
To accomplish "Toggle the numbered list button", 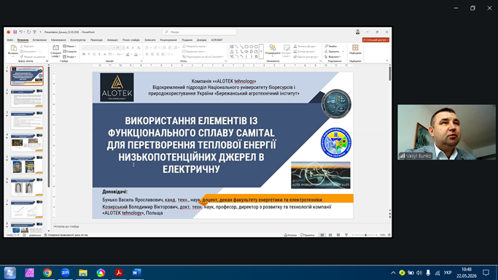I will (155, 47).
